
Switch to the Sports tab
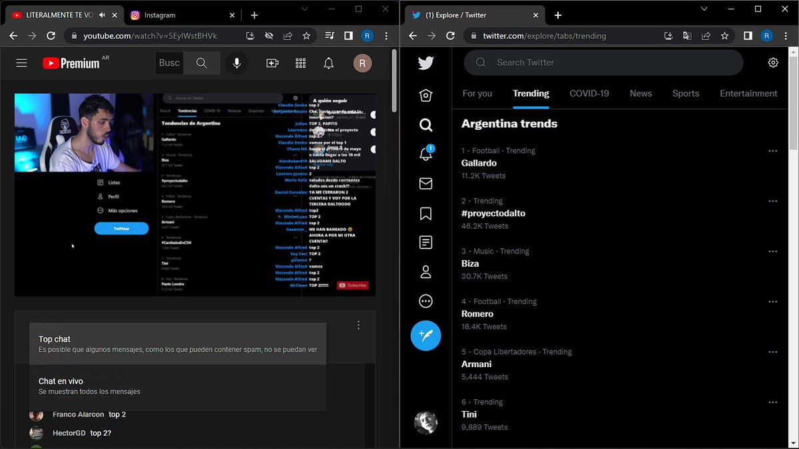click(686, 94)
